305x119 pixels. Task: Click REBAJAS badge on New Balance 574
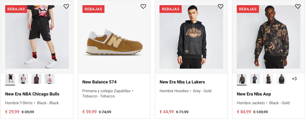[x=93, y=9]
